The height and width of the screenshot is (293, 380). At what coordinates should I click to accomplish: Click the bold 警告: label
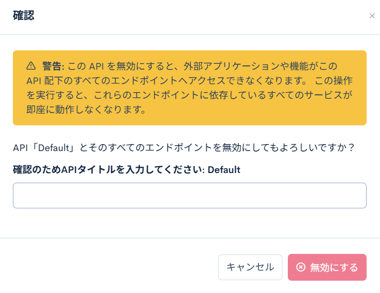click(x=53, y=66)
